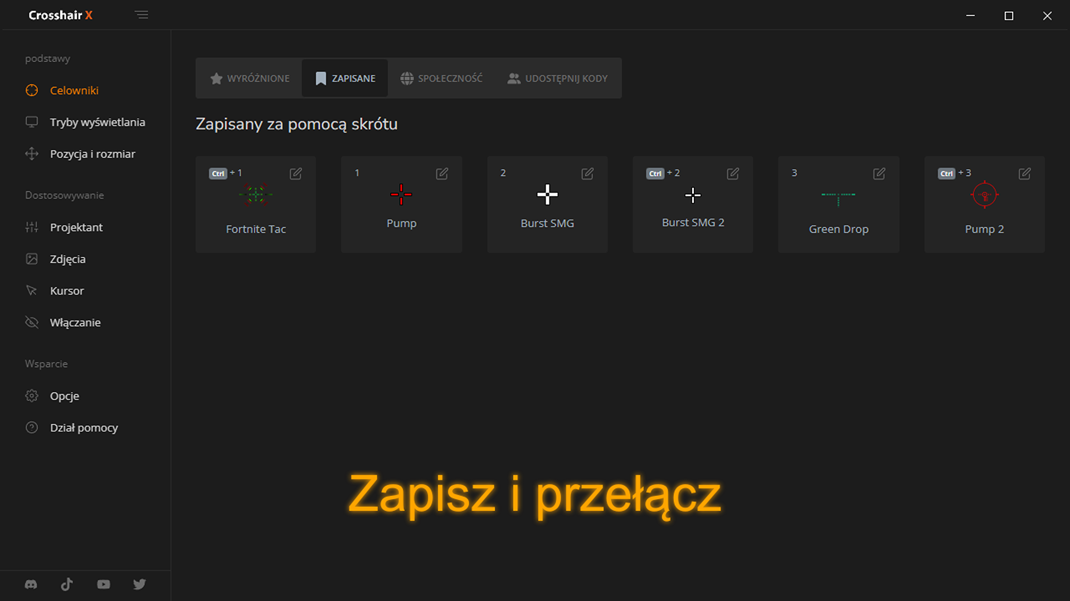1070x601 pixels.
Task: Edit the Green Drop preset
Action: pos(878,174)
